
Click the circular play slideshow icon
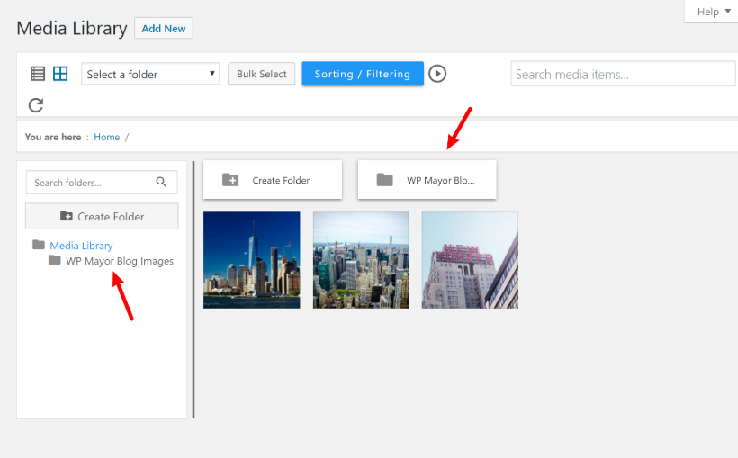click(437, 74)
